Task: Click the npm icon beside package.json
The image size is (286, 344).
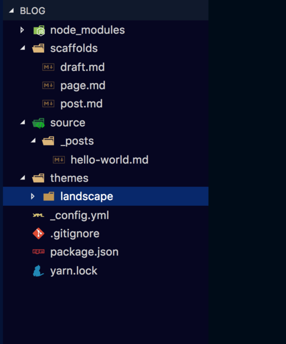Action: [38, 252]
